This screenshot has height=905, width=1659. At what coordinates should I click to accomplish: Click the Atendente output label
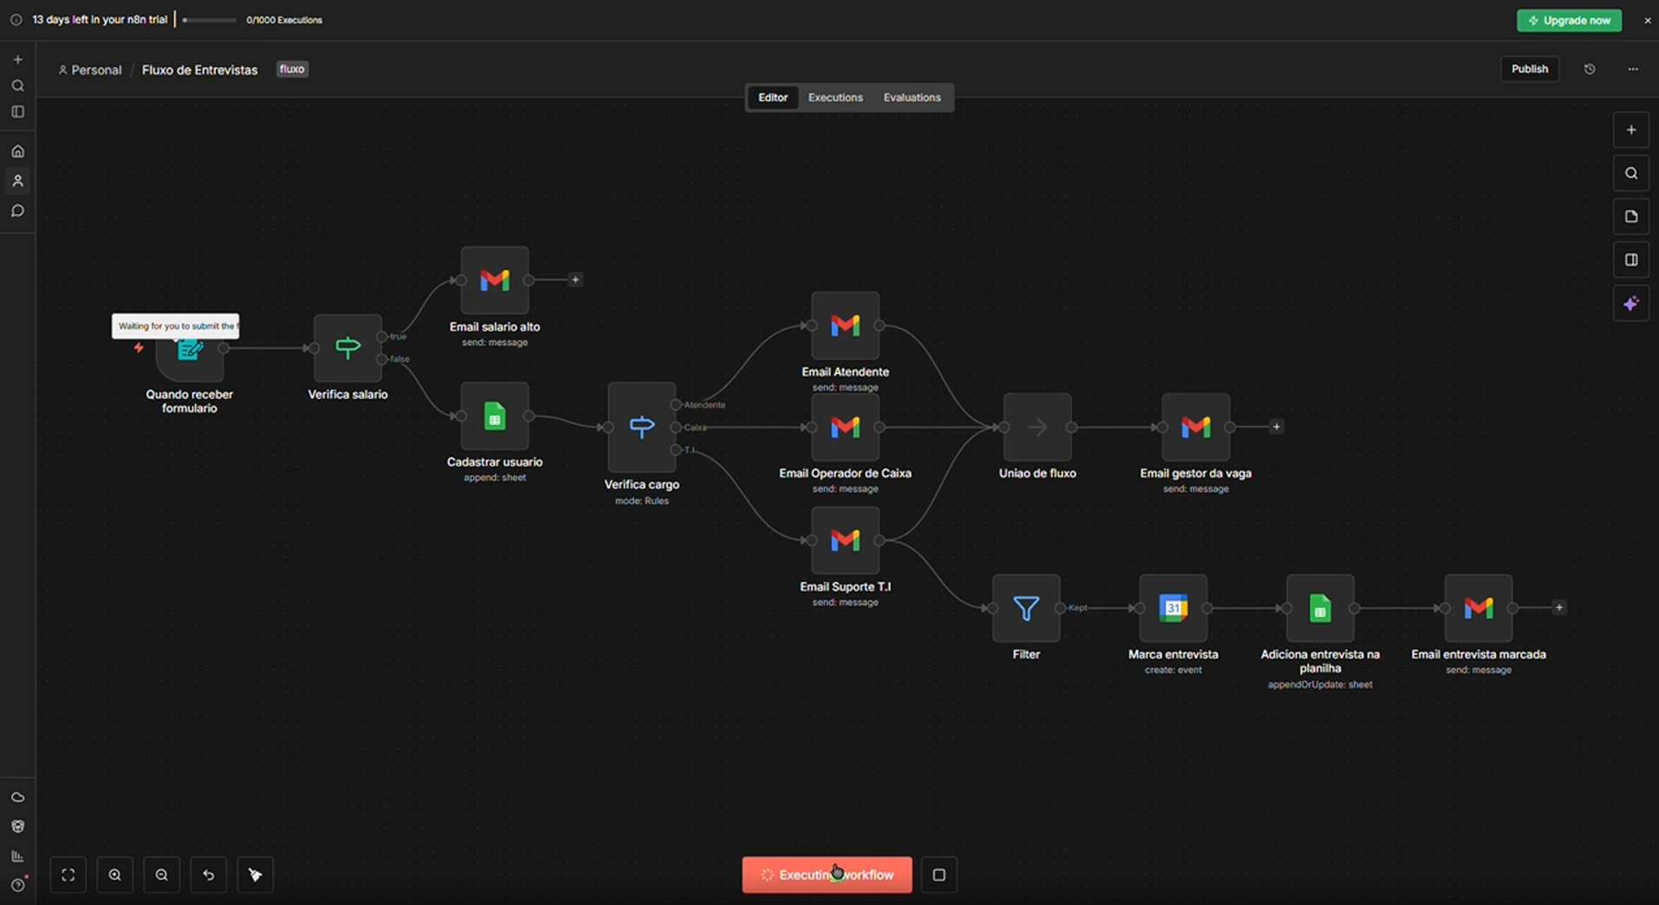pyautogui.click(x=704, y=404)
